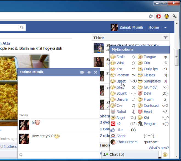Open Zainab Munib profile link
Image resolution: width=181 pixels, height=161 pixels.
[131, 27]
